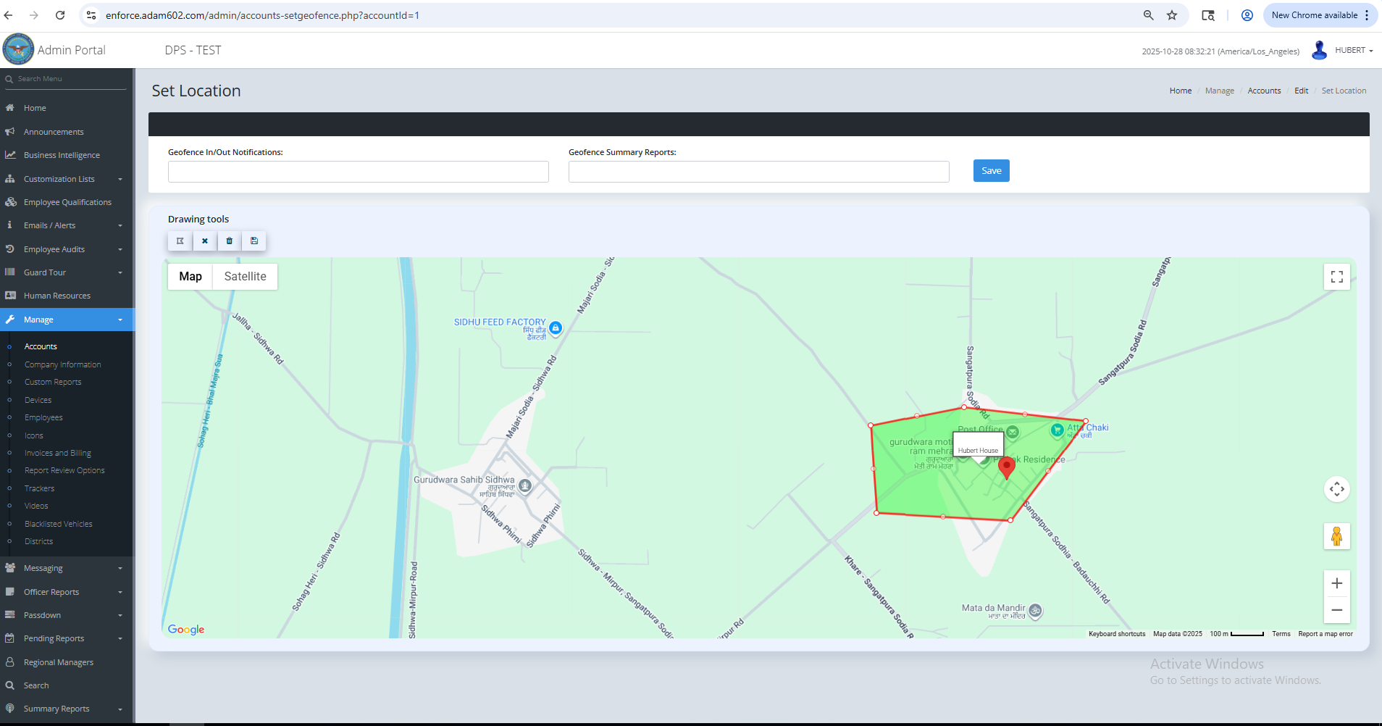The height and width of the screenshot is (726, 1382).
Task: Delete the geofence using the trash icon
Action: click(229, 241)
